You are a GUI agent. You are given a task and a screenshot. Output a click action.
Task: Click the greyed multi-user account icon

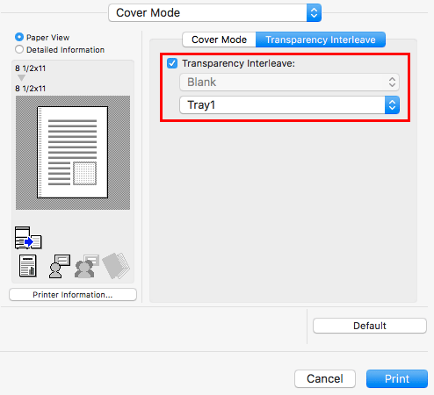click(87, 266)
